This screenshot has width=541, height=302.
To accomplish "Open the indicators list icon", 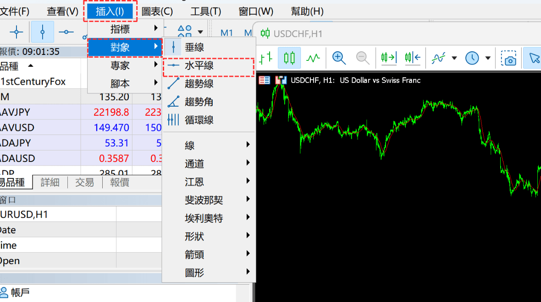I will 438,58.
